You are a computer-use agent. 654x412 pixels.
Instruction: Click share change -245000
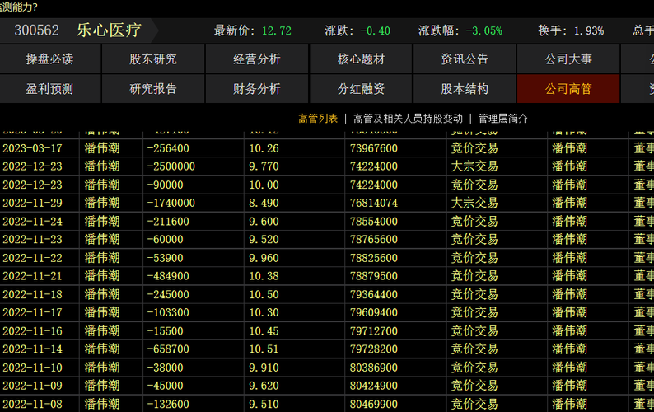click(168, 294)
